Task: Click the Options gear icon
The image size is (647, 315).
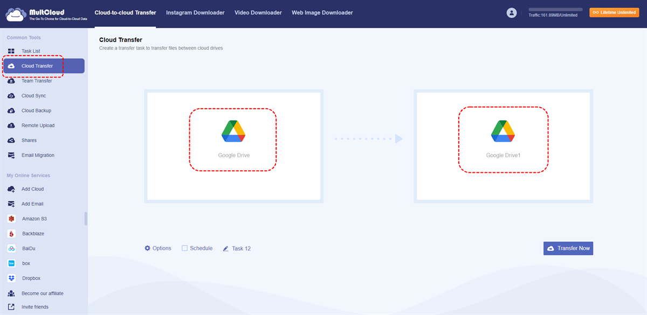Action: 147,248
